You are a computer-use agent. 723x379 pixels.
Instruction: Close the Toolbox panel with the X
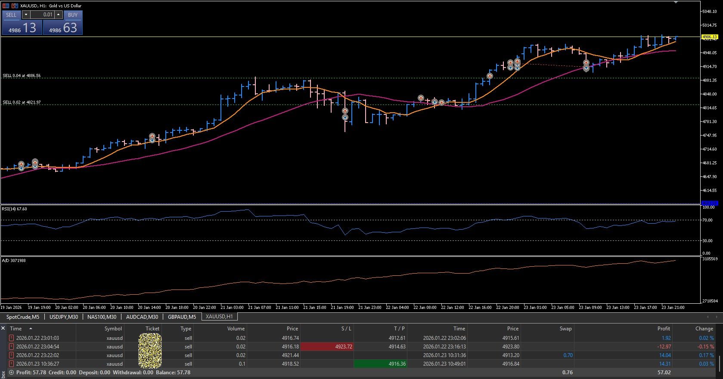(3, 328)
